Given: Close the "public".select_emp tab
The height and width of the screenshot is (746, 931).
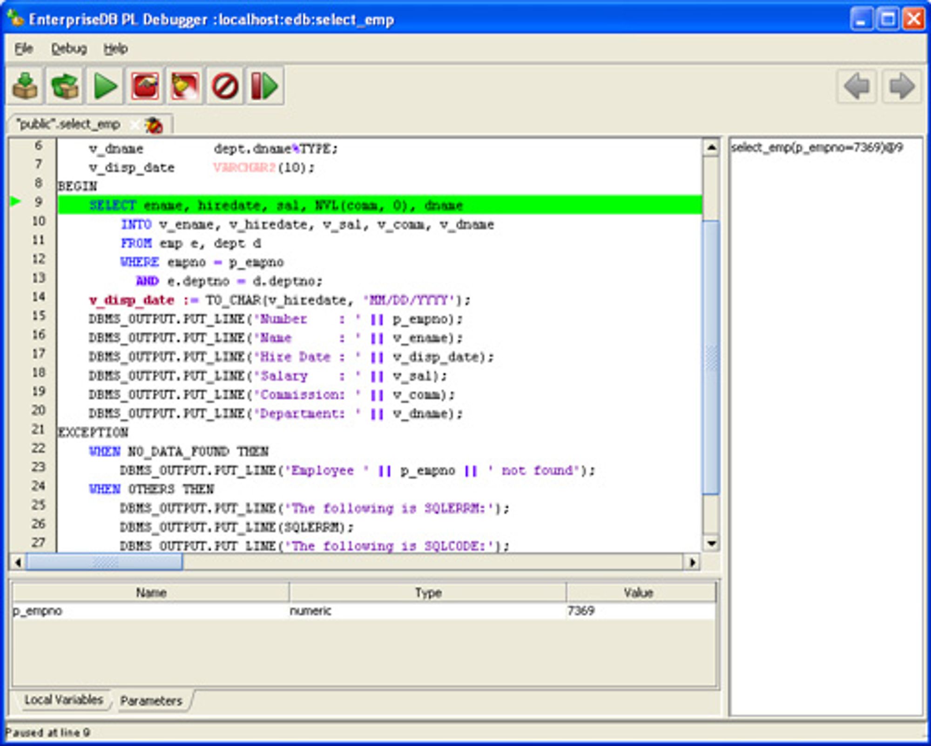Looking at the screenshot, I should tap(134, 125).
